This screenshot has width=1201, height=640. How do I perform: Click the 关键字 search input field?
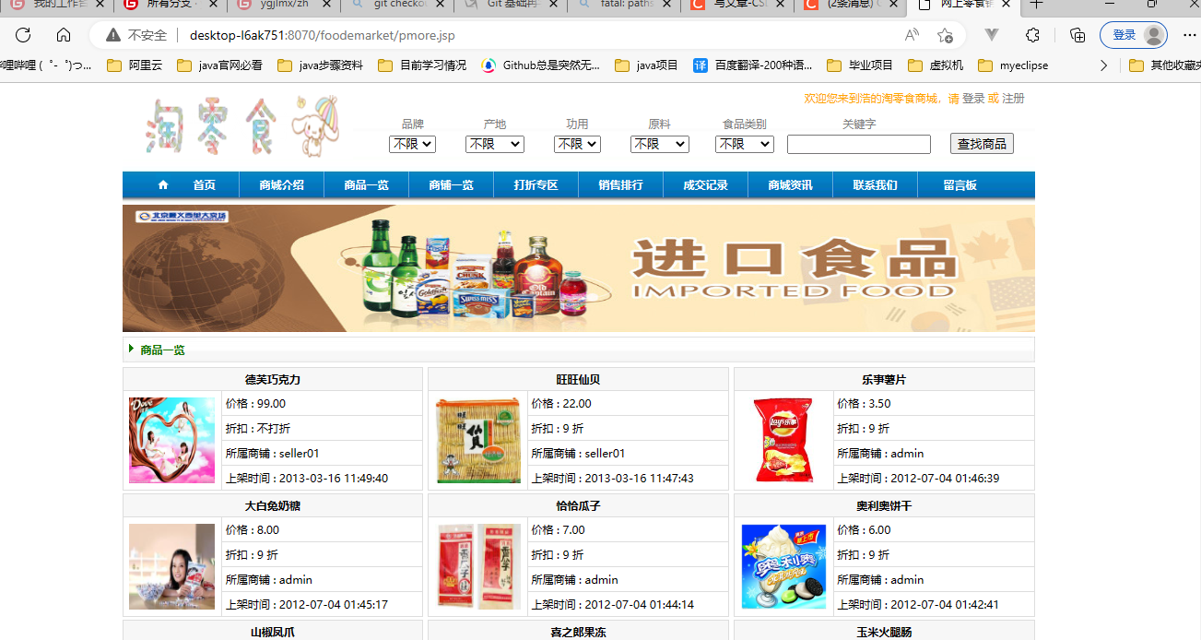coord(858,144)
